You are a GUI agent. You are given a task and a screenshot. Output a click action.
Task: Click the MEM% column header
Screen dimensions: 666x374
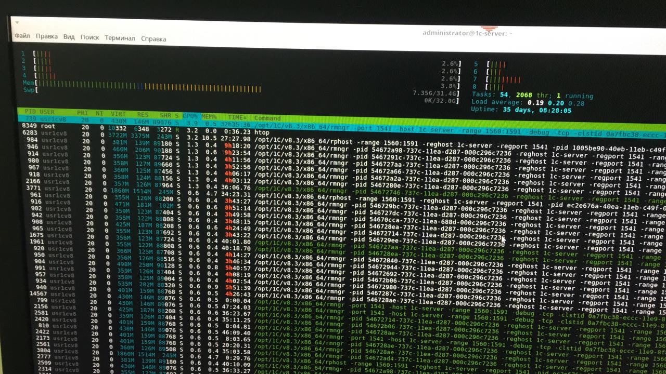[209, 116]
